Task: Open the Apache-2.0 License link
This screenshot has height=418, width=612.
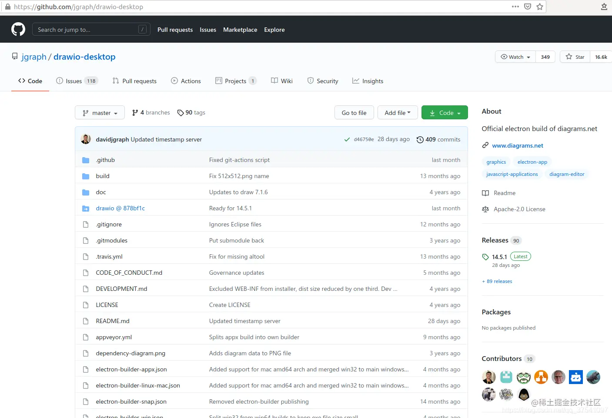Action: (x=519, y=209)
